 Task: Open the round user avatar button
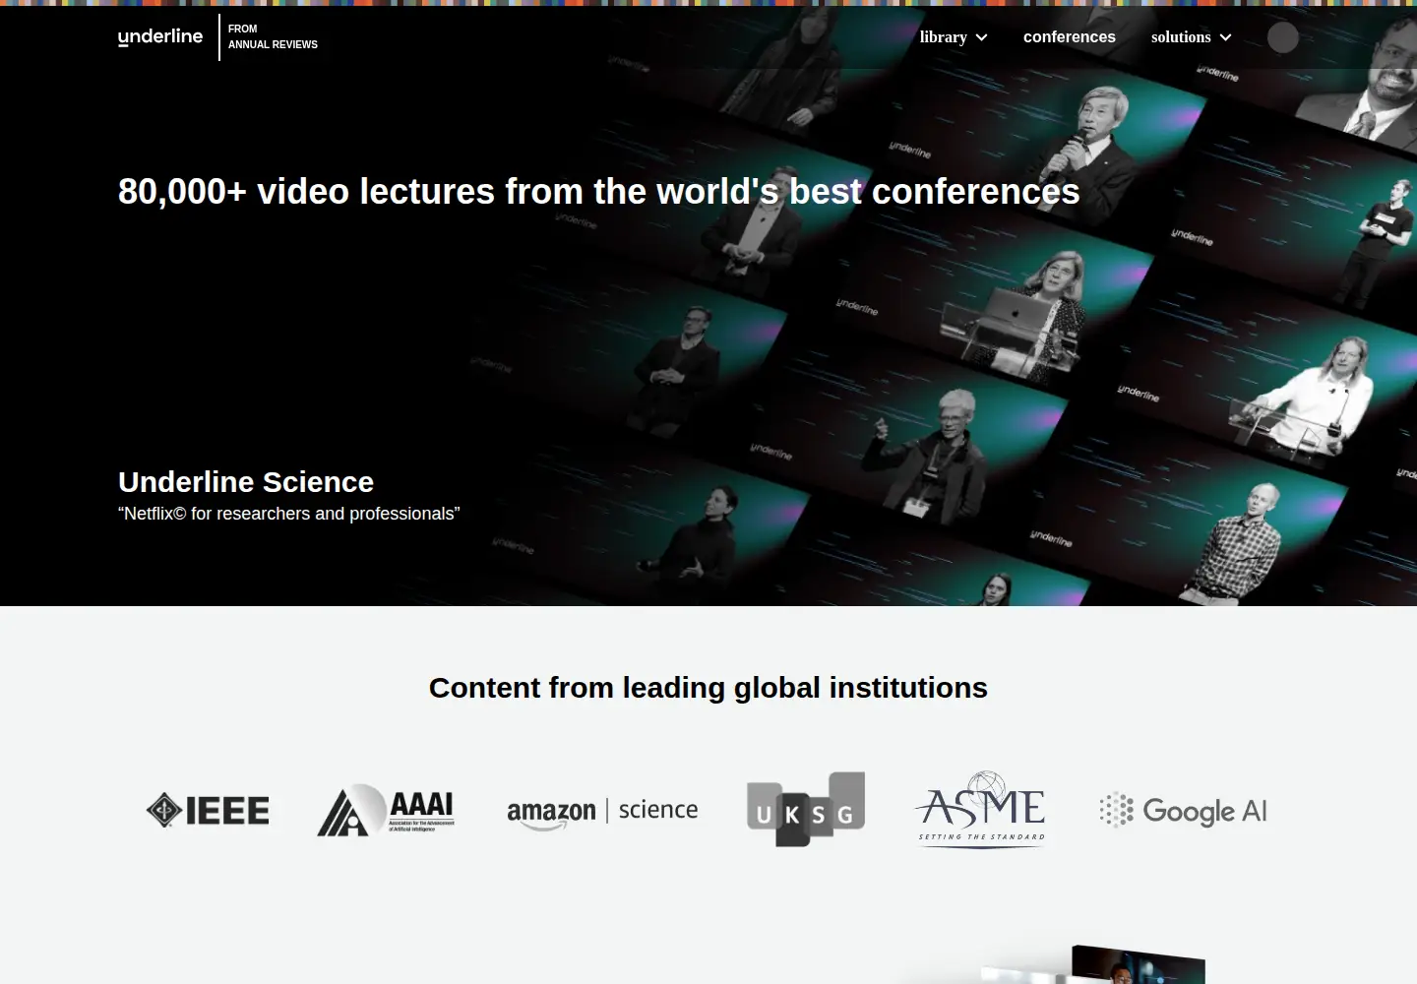(x=1283, y=37)
